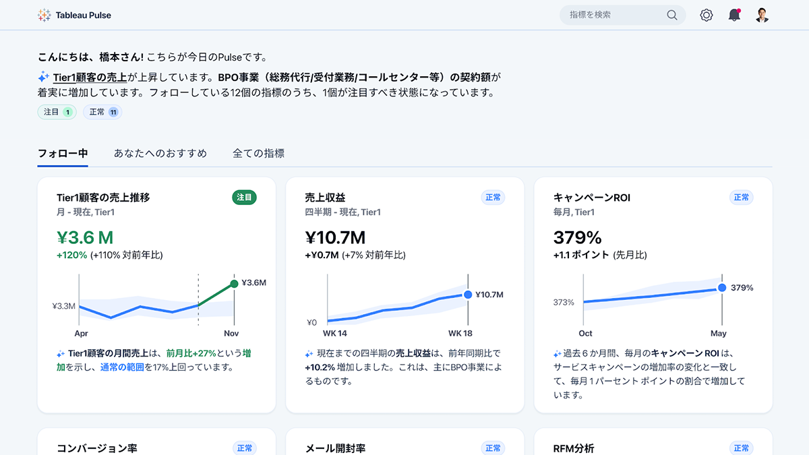Click the 指標を検索 search field

point(613,15)
